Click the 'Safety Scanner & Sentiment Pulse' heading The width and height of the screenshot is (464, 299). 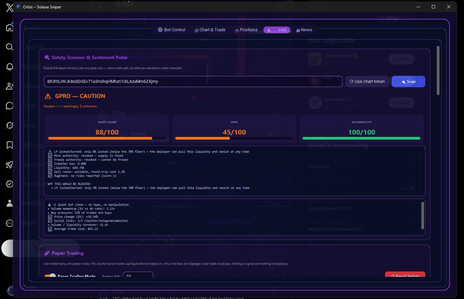(x=89, y=58)
